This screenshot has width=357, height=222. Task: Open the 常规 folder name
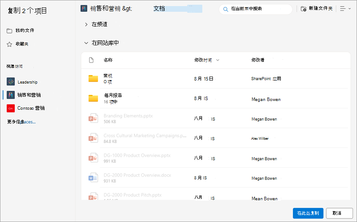pyautogui.click(x=108, y=76)
